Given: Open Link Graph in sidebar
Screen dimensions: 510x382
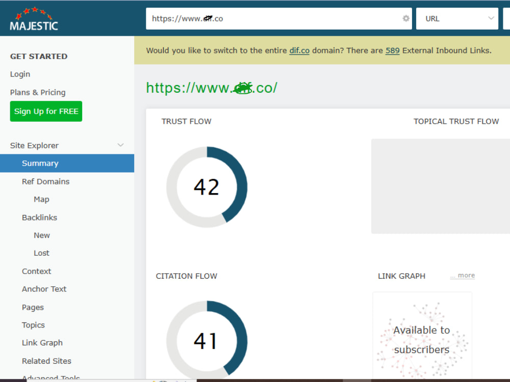Looking at the screenshot, I should [42, 343].
